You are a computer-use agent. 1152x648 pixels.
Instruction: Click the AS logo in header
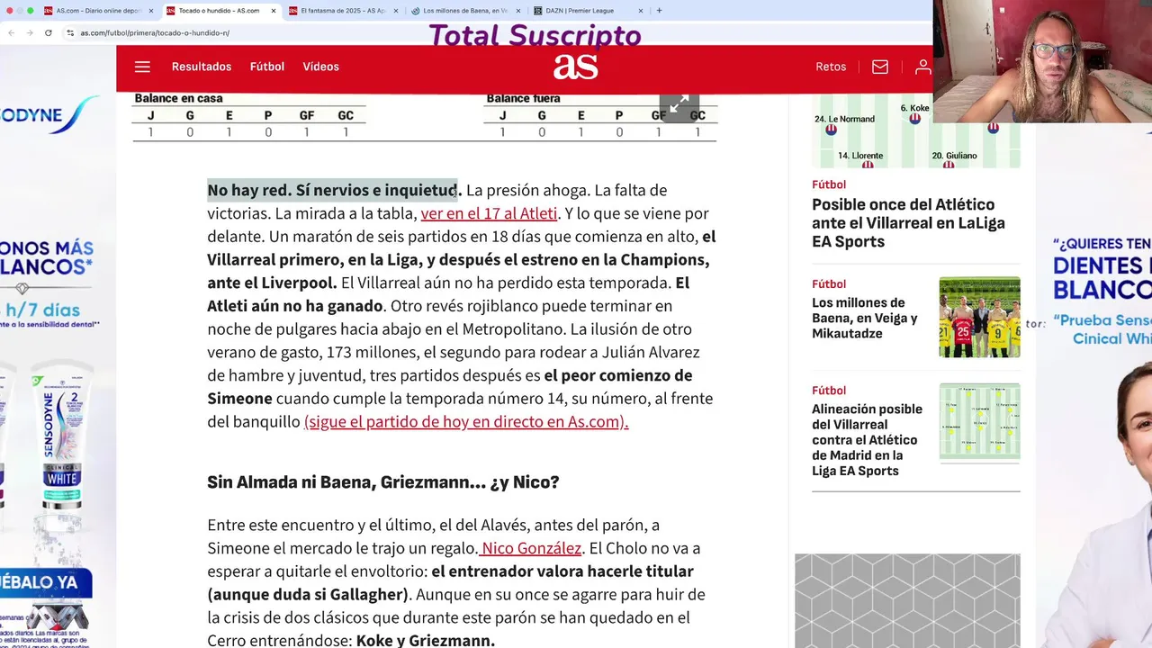tap(575, 67)
